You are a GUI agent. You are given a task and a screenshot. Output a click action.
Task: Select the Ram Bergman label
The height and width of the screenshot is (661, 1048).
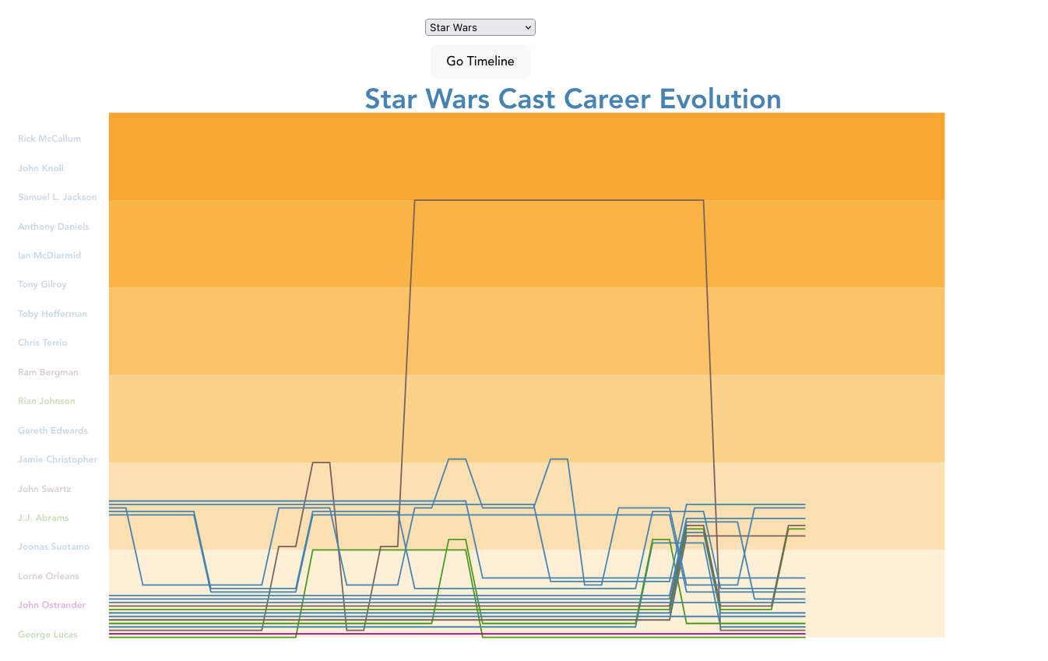click(x=48, y=372)
